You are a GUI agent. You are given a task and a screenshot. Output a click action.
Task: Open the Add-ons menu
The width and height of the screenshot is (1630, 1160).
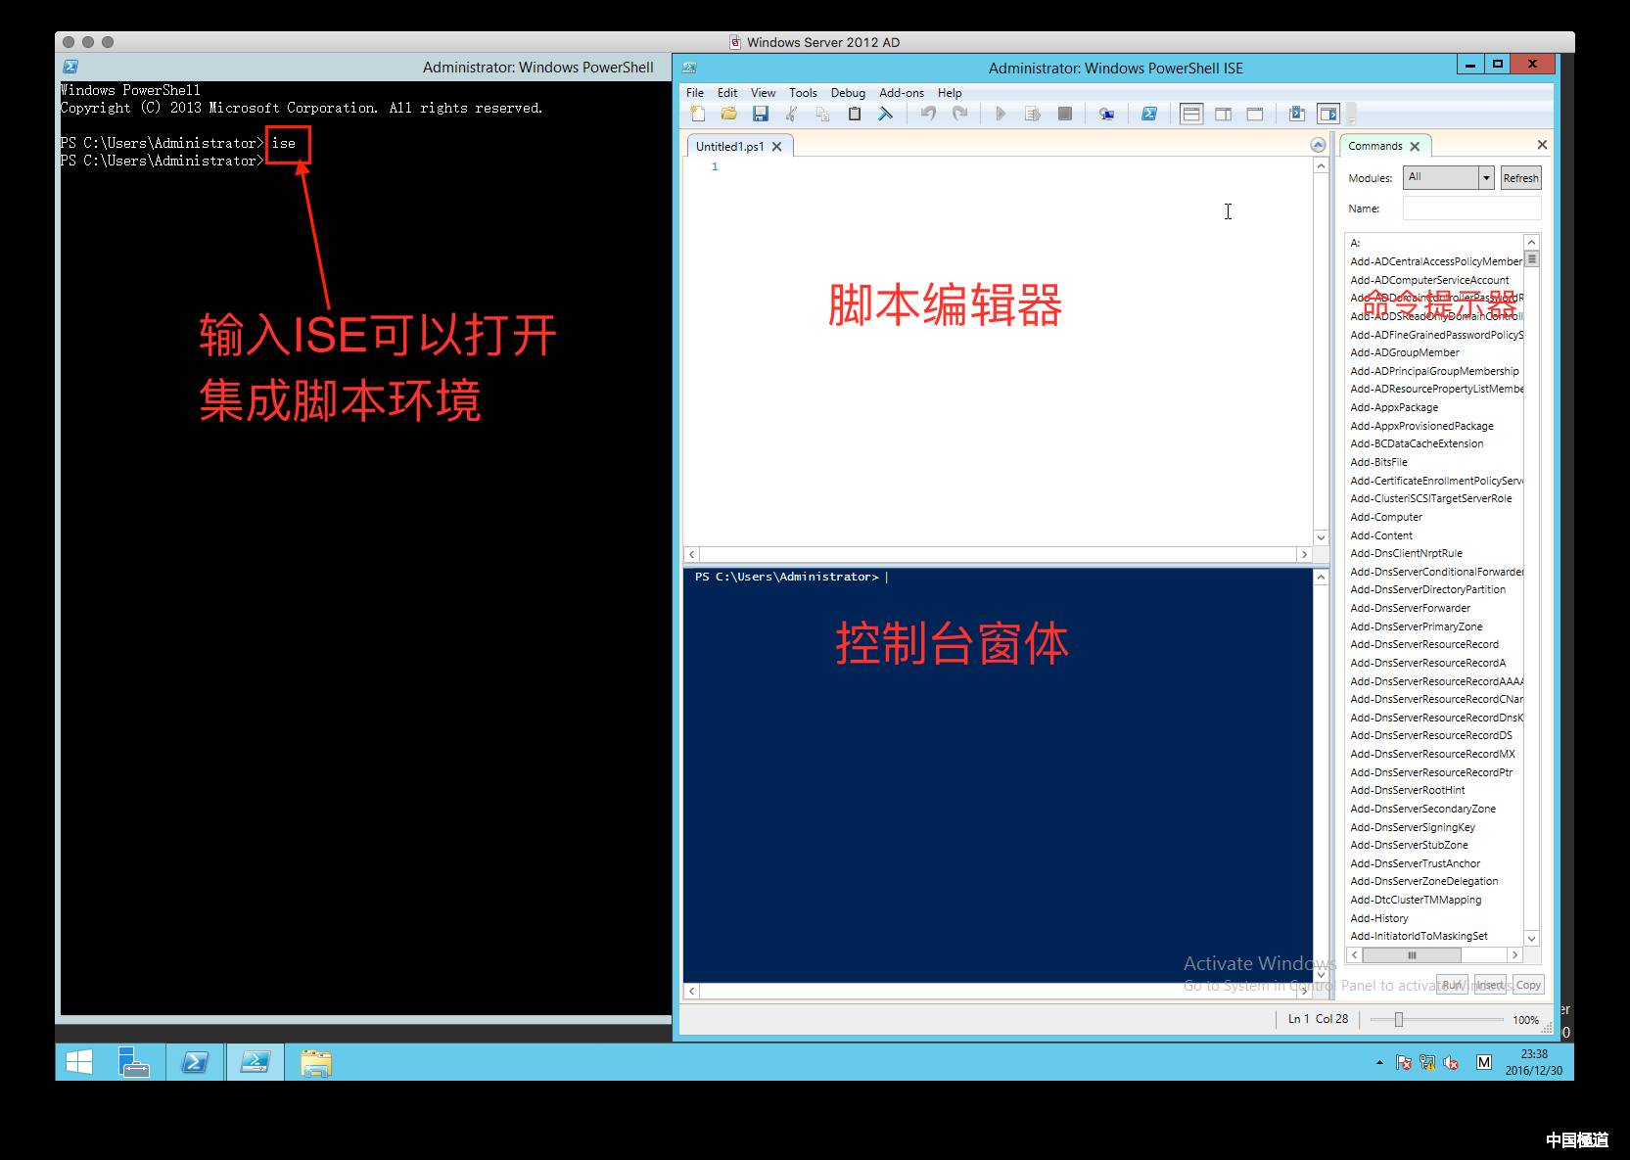(x=901, y=93)
